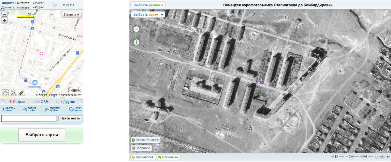391x162 pixels.
Task: Select the ruler measuring tool
Action: pos(22,93)
